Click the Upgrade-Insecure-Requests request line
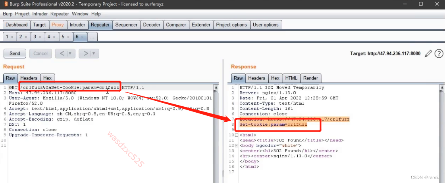445x183 pixels. tap(48, 135)
